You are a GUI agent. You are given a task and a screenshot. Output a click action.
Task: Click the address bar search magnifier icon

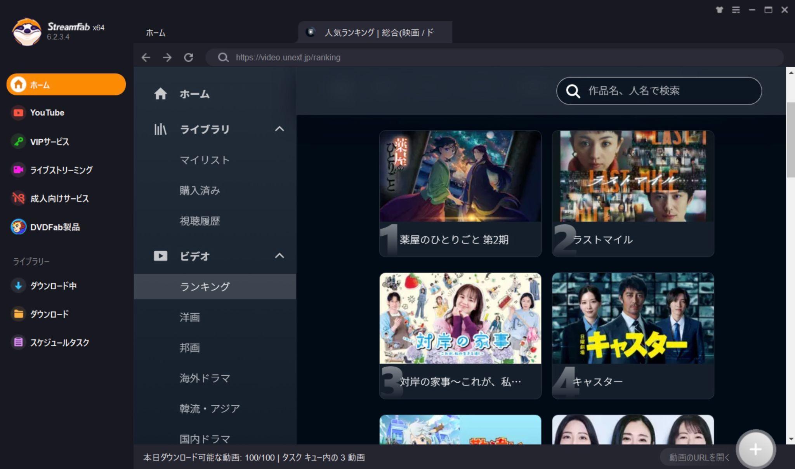[x=223, y=57]
